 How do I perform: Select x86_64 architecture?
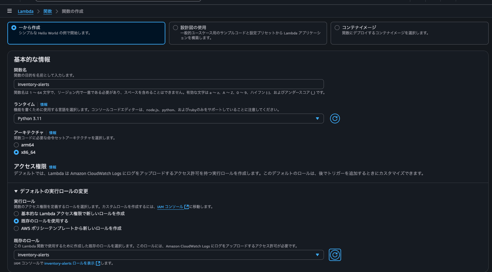click(x=16, y=152)
